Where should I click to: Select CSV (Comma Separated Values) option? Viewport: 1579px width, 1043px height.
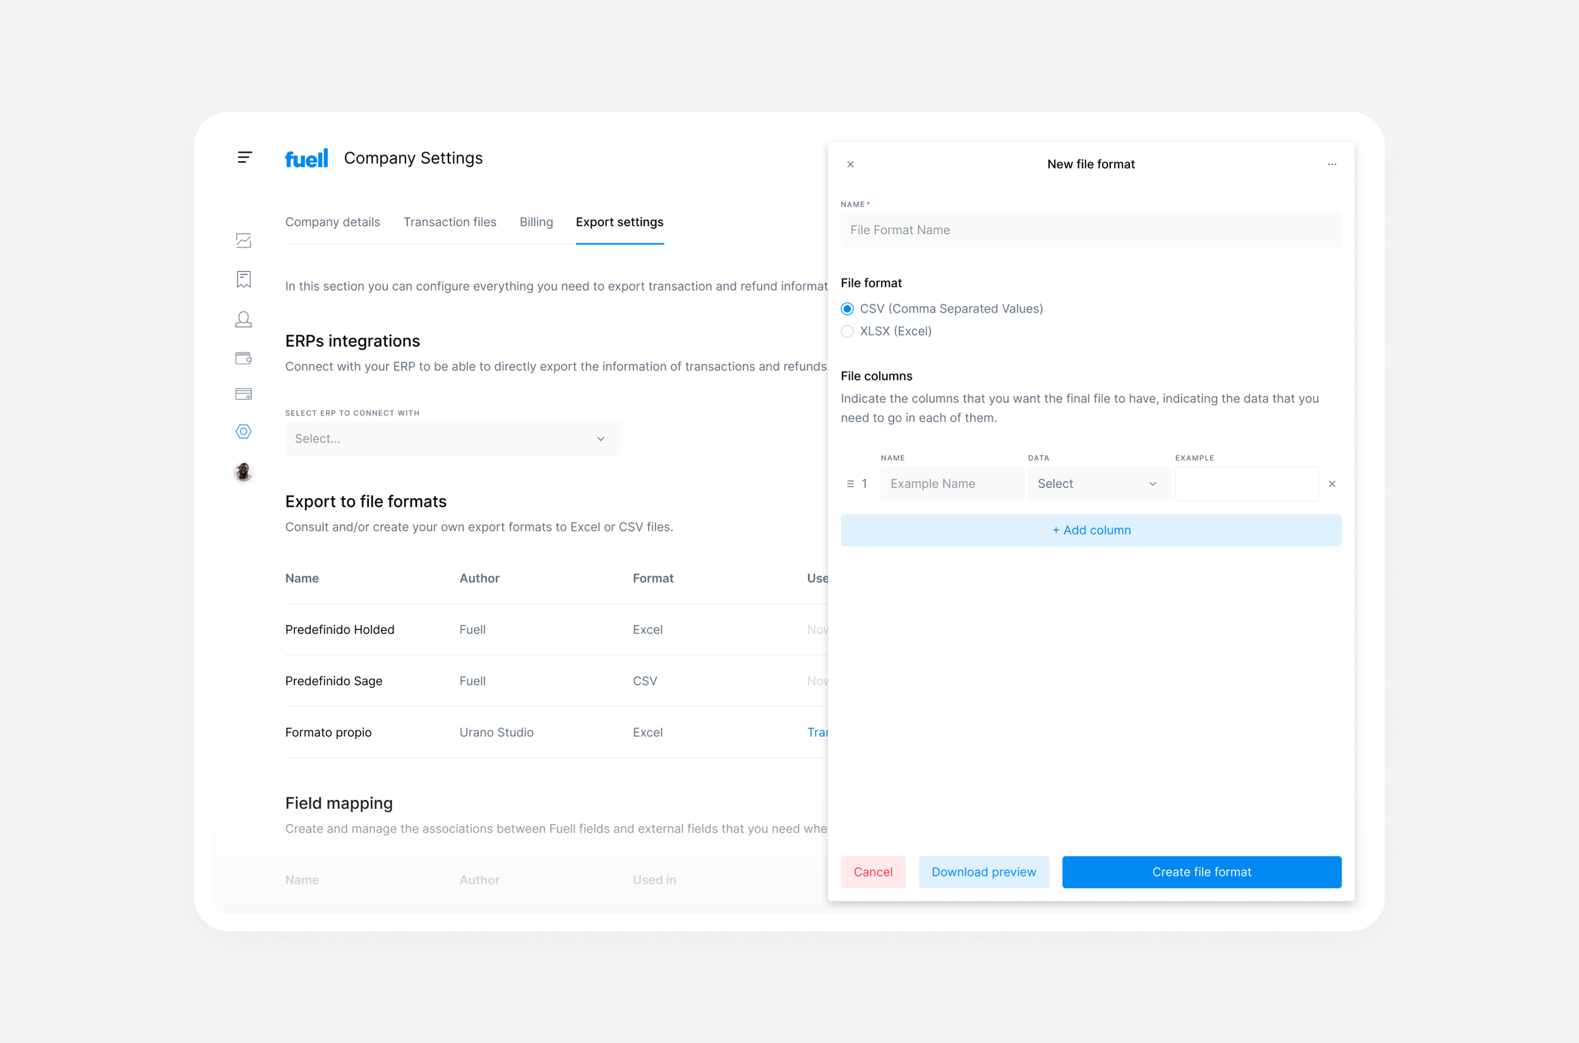click(x=847, y=309)
